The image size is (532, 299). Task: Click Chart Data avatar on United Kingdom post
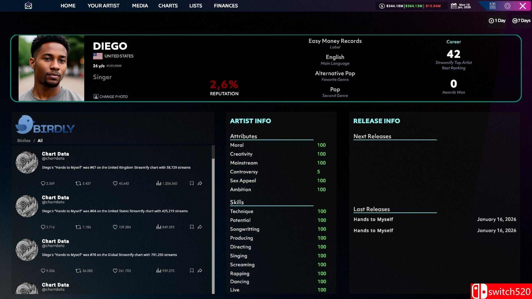pyautogui.click(x=27, y=162)
